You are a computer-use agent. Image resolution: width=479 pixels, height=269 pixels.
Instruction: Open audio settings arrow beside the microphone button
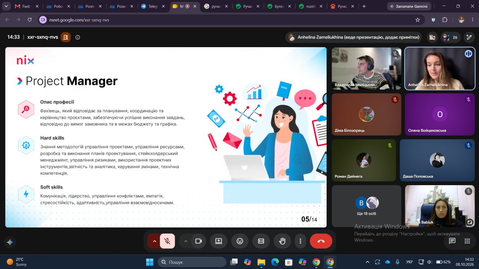coord(154,241)
